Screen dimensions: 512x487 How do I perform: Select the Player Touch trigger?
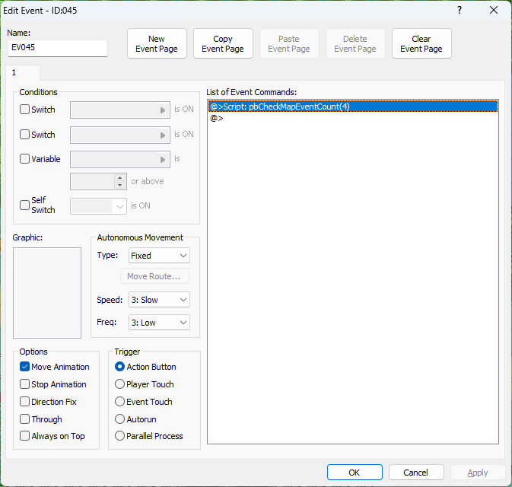point(120,384)
